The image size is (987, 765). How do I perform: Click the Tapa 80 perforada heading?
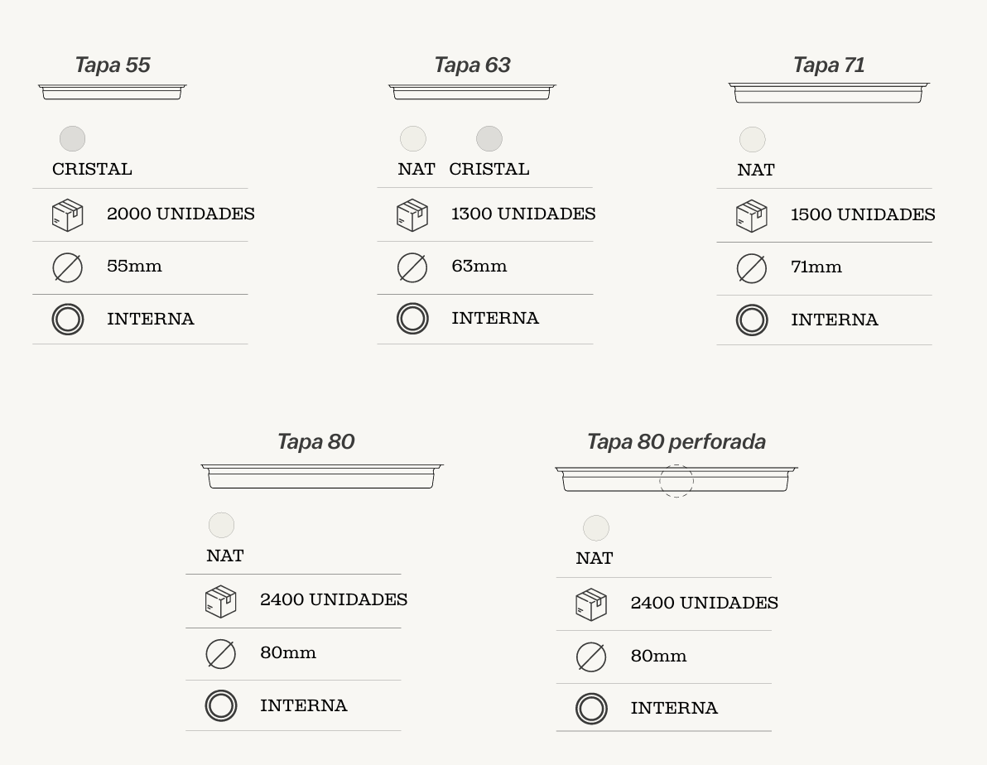pos(676,441)
